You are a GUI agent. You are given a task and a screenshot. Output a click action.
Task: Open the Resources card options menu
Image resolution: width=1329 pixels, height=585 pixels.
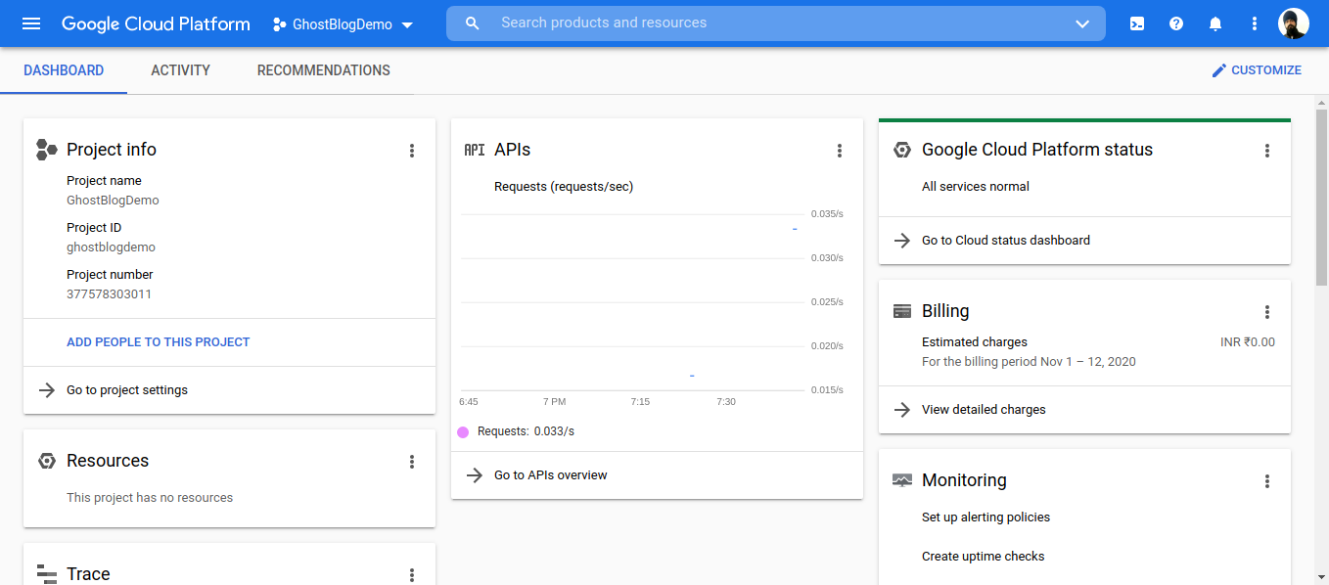[x=411, y=461]
